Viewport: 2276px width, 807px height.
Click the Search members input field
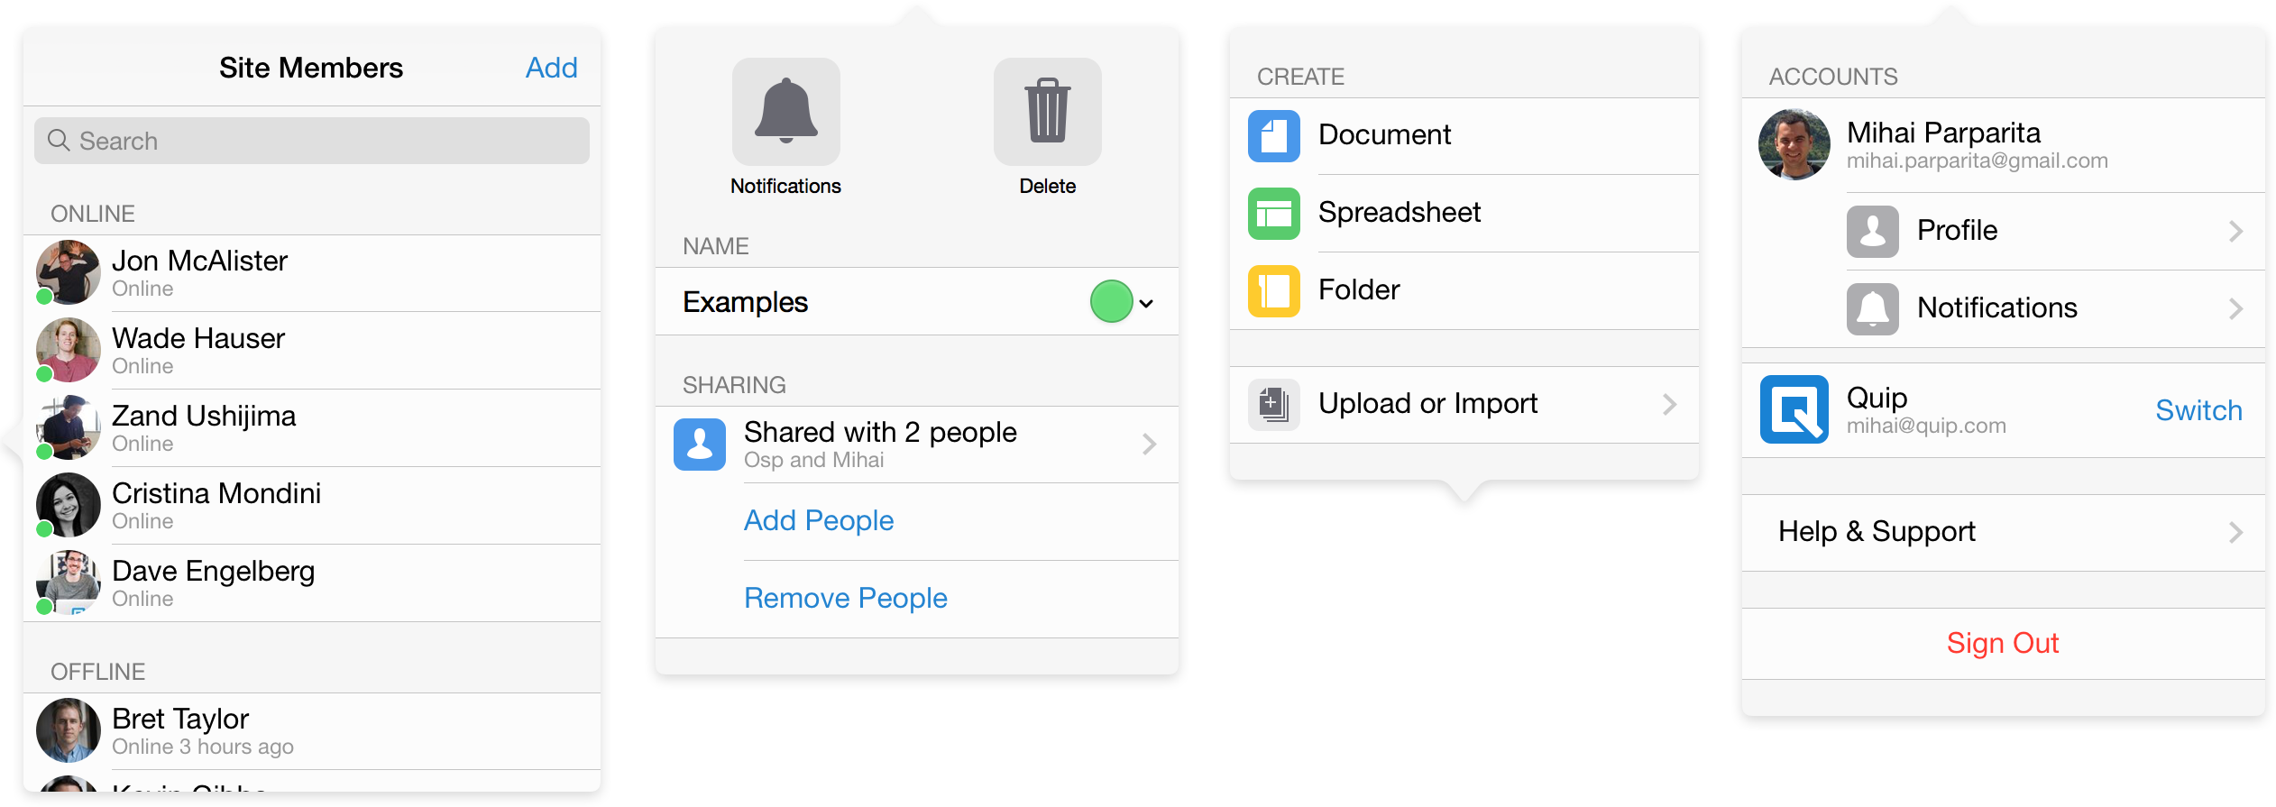point(312,142)
